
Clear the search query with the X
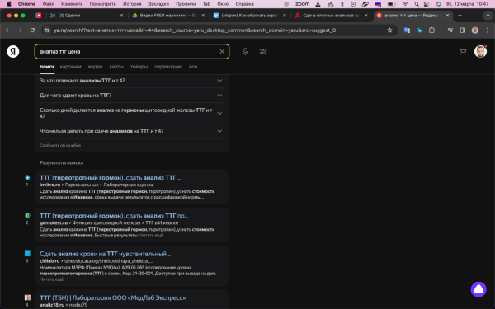(x=222, y=51)
